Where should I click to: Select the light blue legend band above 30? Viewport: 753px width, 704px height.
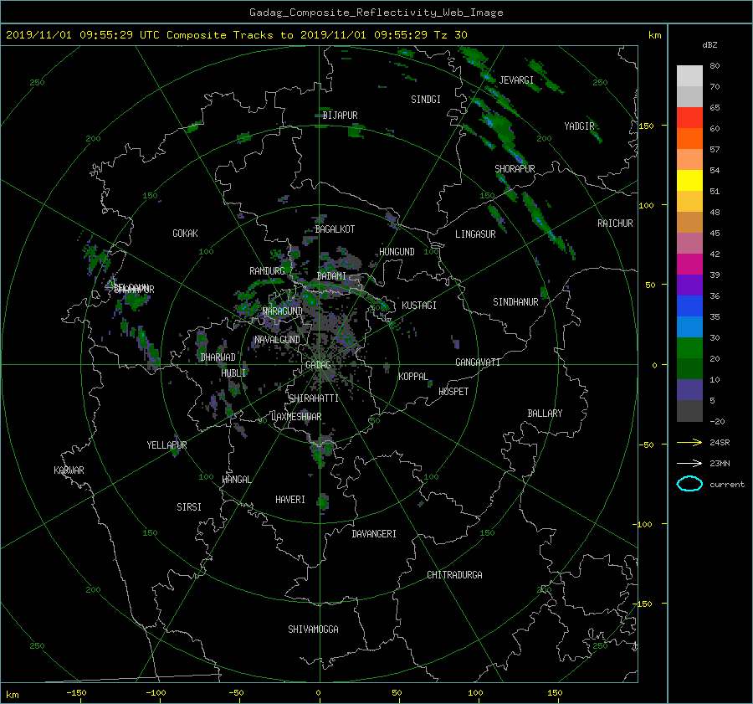click(689, 326)
